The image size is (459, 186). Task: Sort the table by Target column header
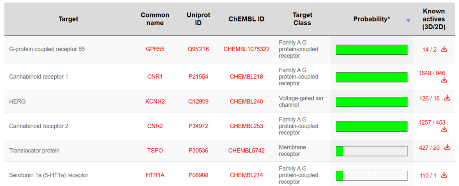(x=68, y=19)
